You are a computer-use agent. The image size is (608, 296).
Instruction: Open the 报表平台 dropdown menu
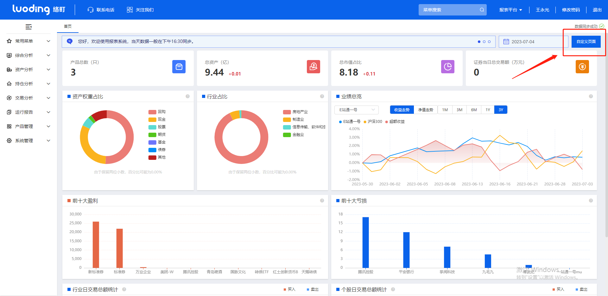pos(510,10)
